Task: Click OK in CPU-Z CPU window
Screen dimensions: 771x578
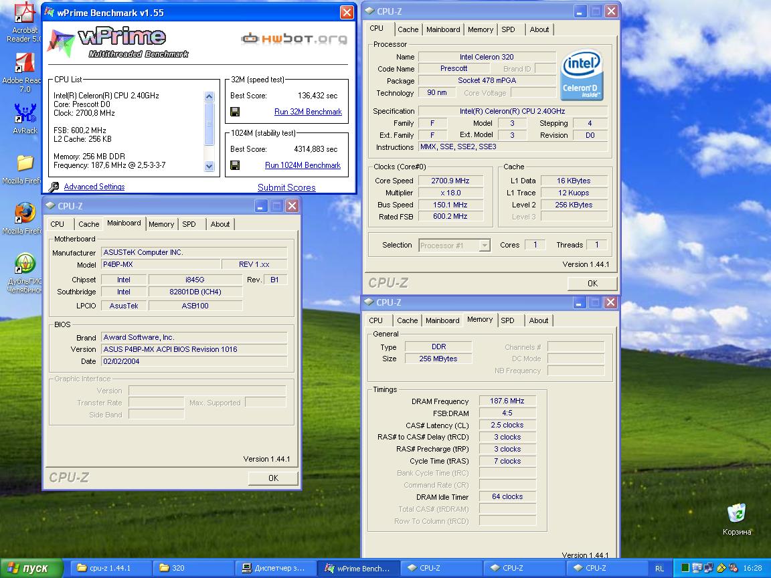Action: 592,284
